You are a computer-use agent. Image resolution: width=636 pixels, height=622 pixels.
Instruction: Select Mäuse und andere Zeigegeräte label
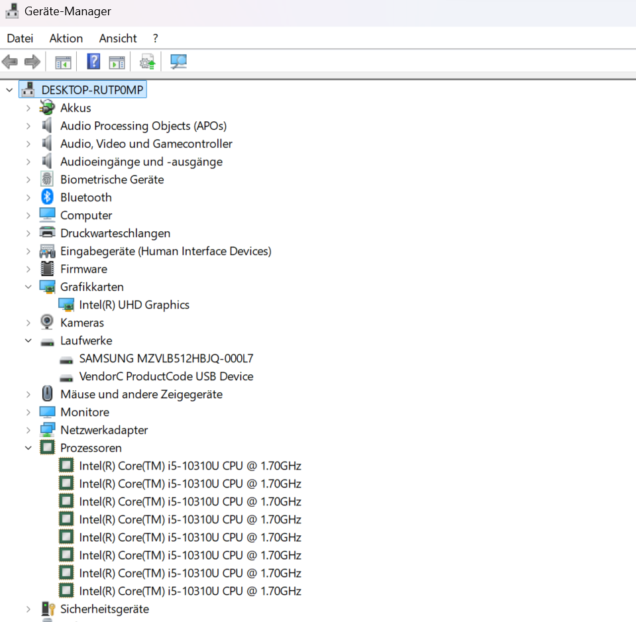click(142, 394)
